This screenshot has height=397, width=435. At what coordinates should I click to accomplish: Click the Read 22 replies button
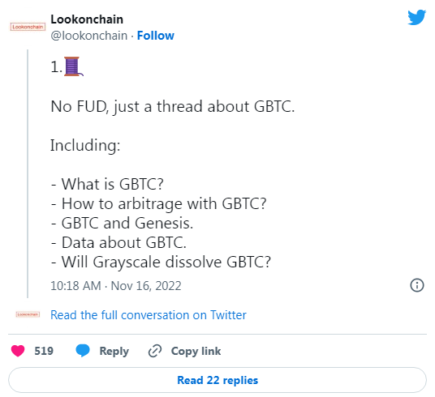(x=217, y=380)
